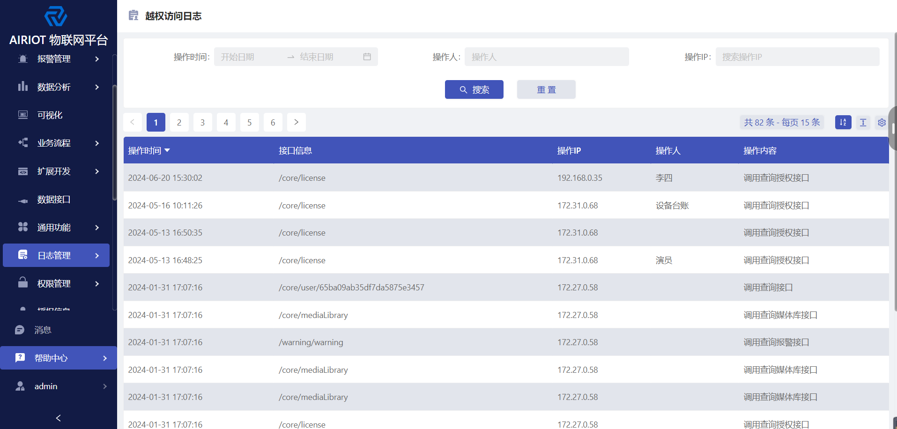The width and height of the screenshot is (897, 429).
Task: Click the 共 82 条 - 每页 15 条 label
Action: click(x=782, y=122)
